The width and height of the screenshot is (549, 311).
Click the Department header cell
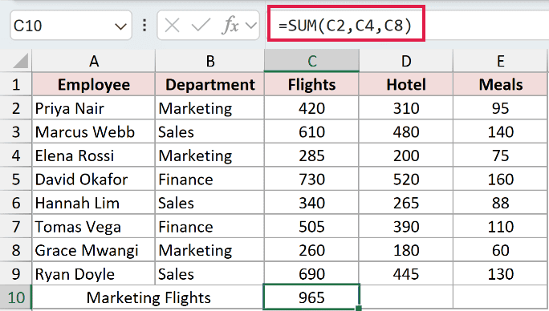[x=209, y=84]
